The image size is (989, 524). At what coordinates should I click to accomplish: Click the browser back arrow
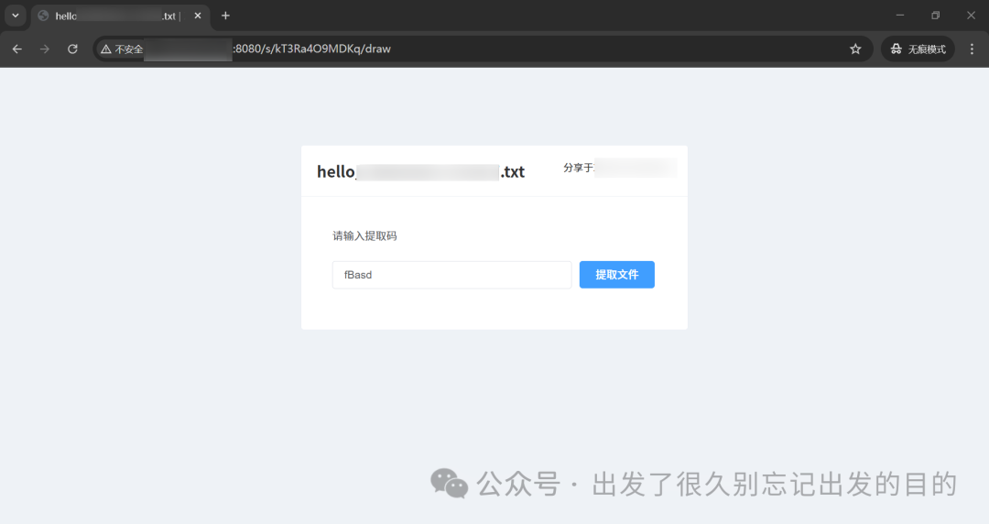pos(17,49)
